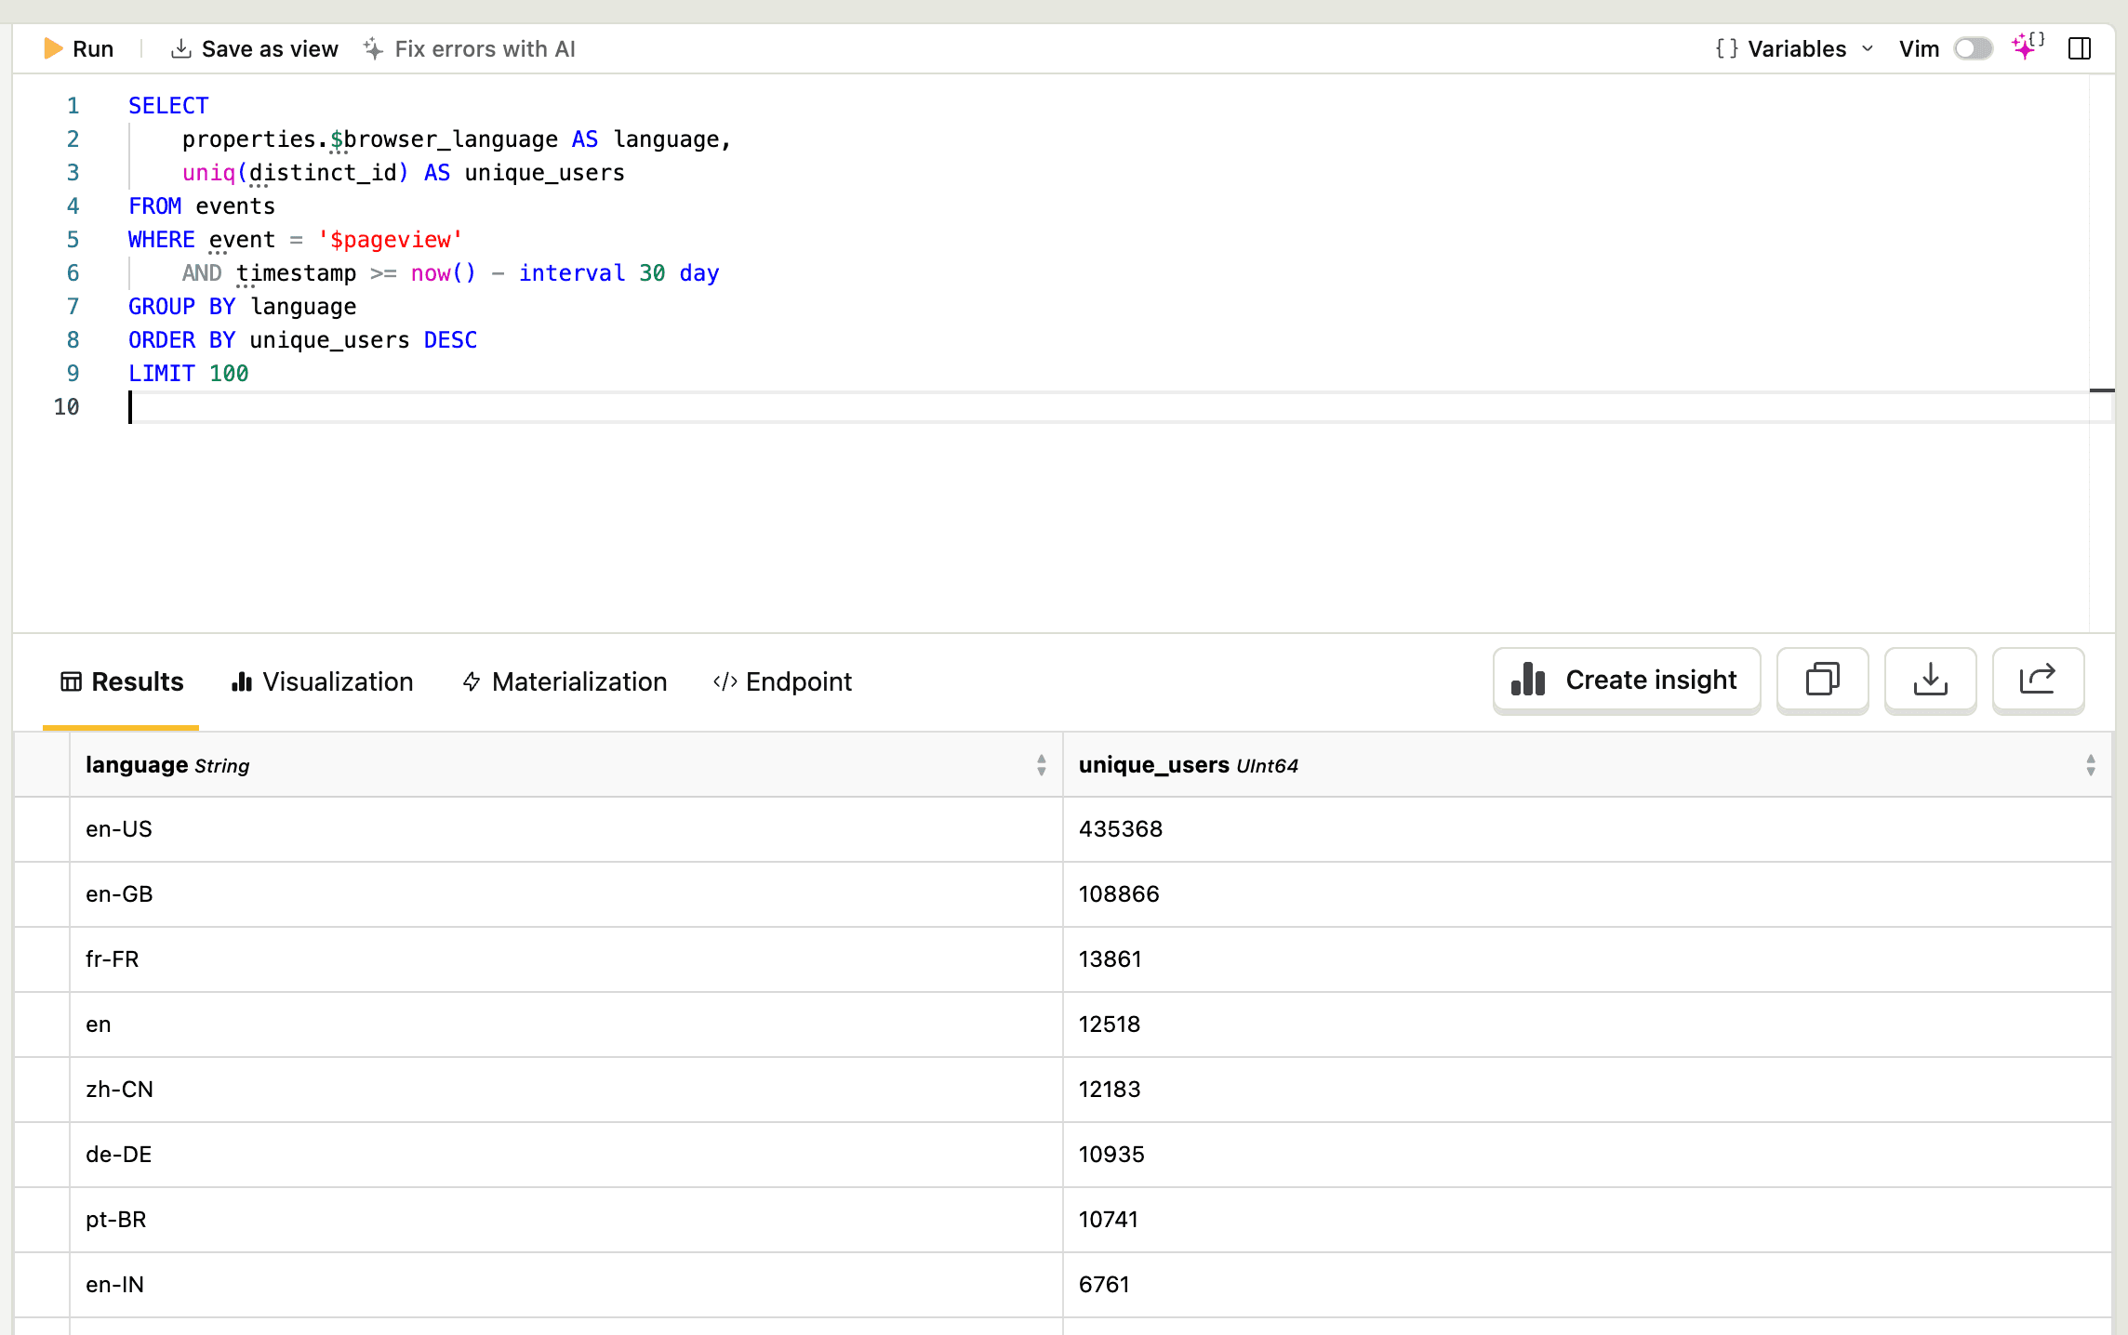Click Create insight button
The image size is (2128, 1335).
pos(1626,680)
